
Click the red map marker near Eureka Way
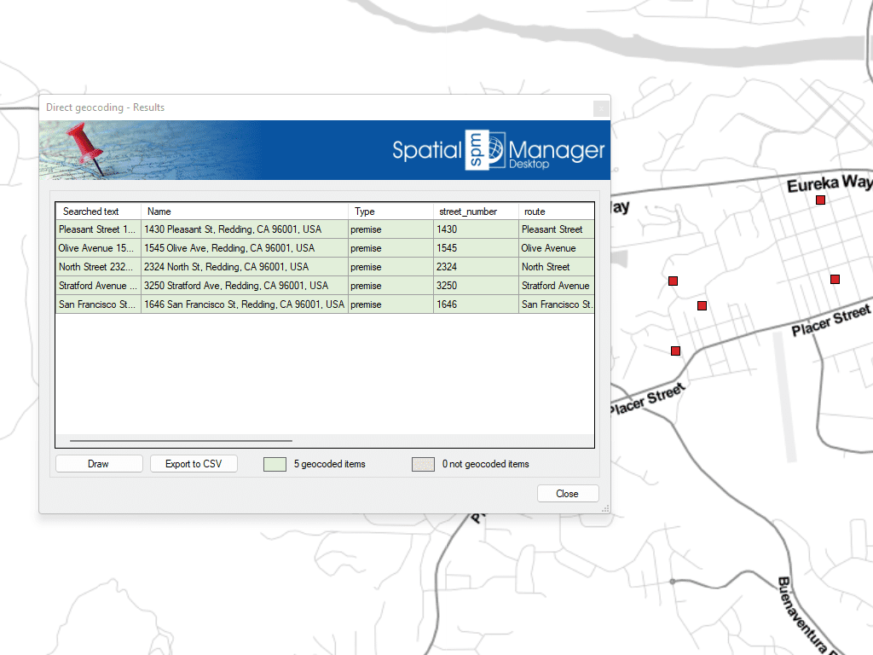(x=820, y=200)
